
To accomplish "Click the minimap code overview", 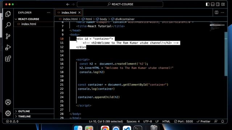I will [217, 26].
